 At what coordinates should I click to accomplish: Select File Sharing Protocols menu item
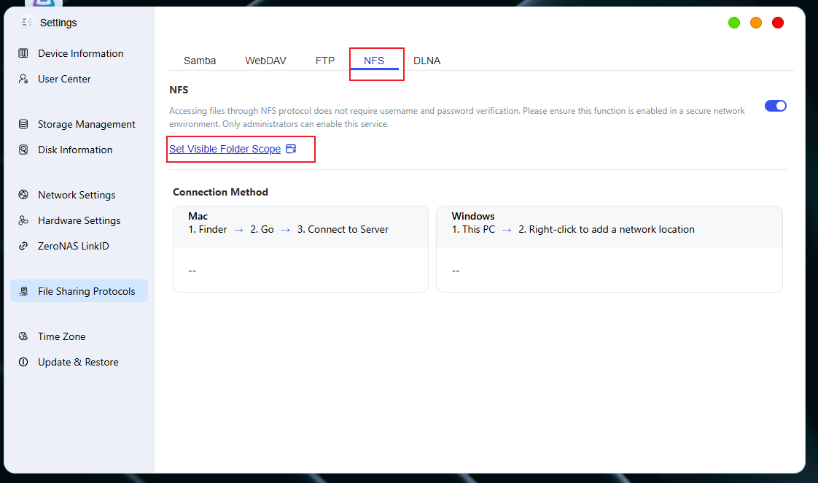click(79, 291)
